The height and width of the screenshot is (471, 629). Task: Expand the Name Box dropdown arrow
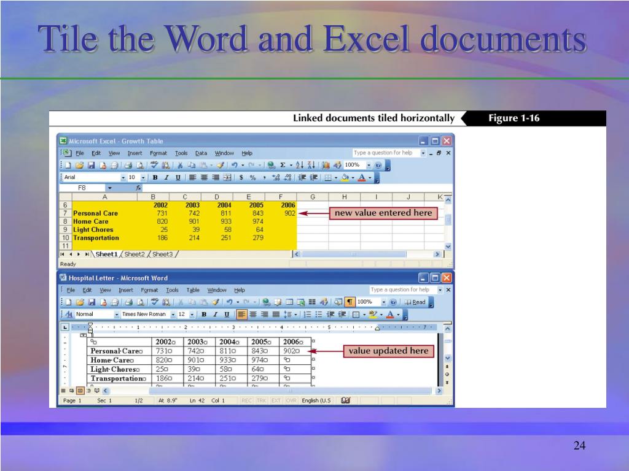[109, 188]
